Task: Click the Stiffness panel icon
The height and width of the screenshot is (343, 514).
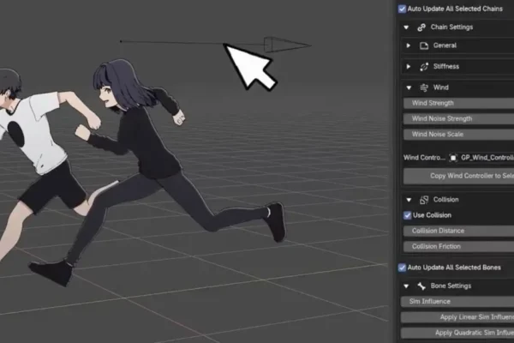Action: pyautogui.click(x=423, y=66)
